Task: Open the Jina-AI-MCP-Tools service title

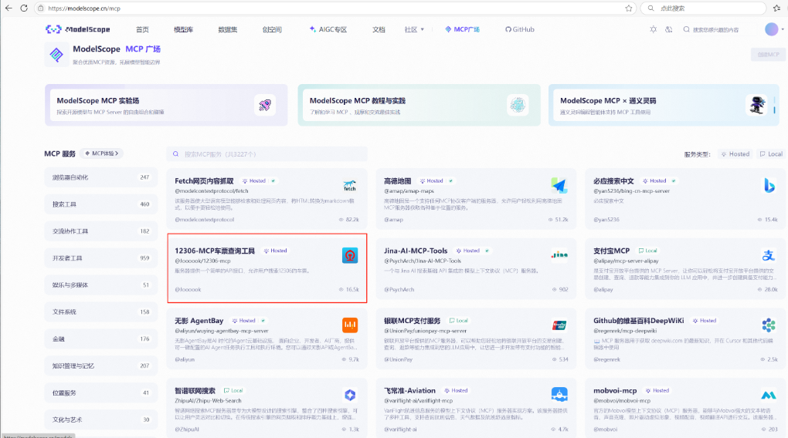Action: click(x=416, y=251)
